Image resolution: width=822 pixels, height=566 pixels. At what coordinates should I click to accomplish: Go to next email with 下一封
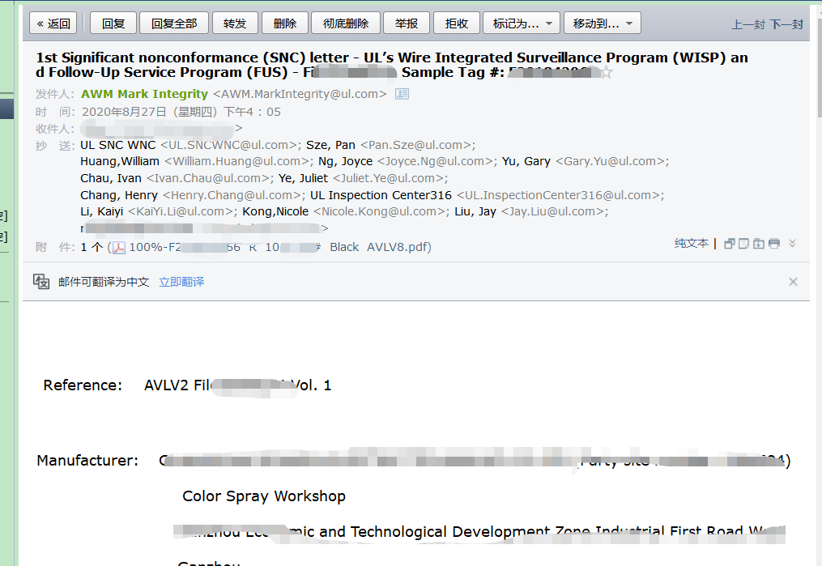(x=786, y=24)
